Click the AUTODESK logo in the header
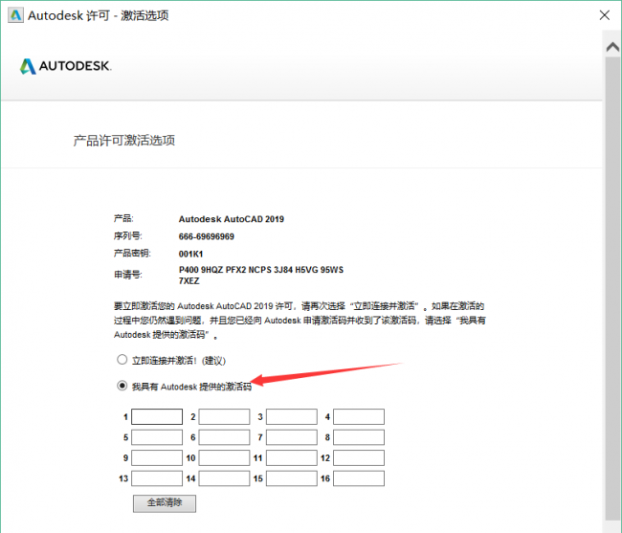This screenshot has width=622, height=533. (65, 66)
